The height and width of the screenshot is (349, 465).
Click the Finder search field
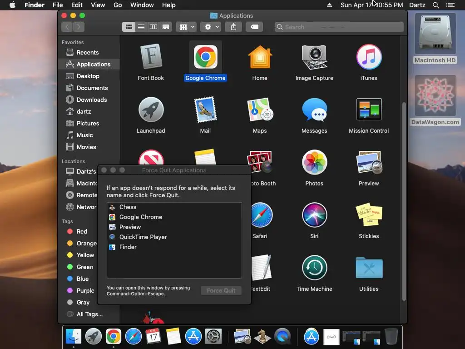[x=339, y=27]
